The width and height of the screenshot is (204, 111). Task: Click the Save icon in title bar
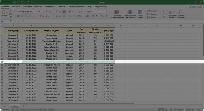18,2
